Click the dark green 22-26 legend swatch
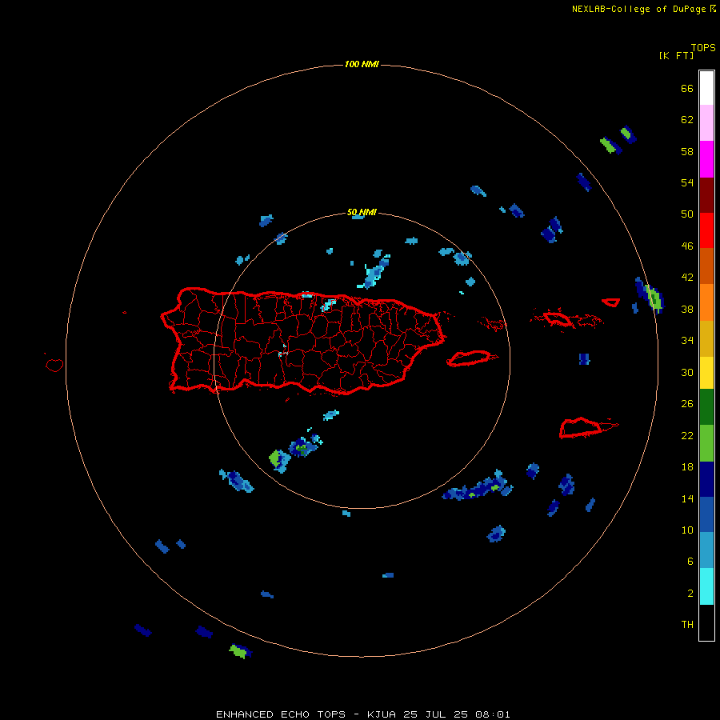Viewport: 720px width, 720px height. [x=706, y=407]
